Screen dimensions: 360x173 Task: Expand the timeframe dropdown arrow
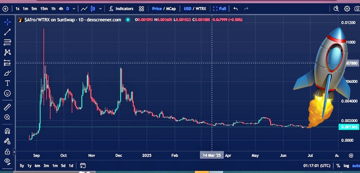pyautogui.click(x=74, y=9)
